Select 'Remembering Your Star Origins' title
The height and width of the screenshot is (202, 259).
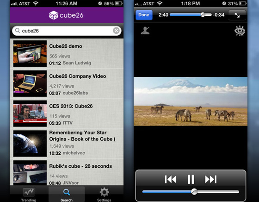coord(82,136)
